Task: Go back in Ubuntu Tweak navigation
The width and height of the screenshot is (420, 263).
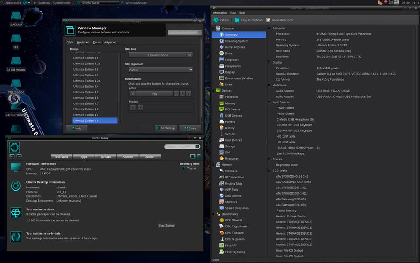Action: coord(12,156)
